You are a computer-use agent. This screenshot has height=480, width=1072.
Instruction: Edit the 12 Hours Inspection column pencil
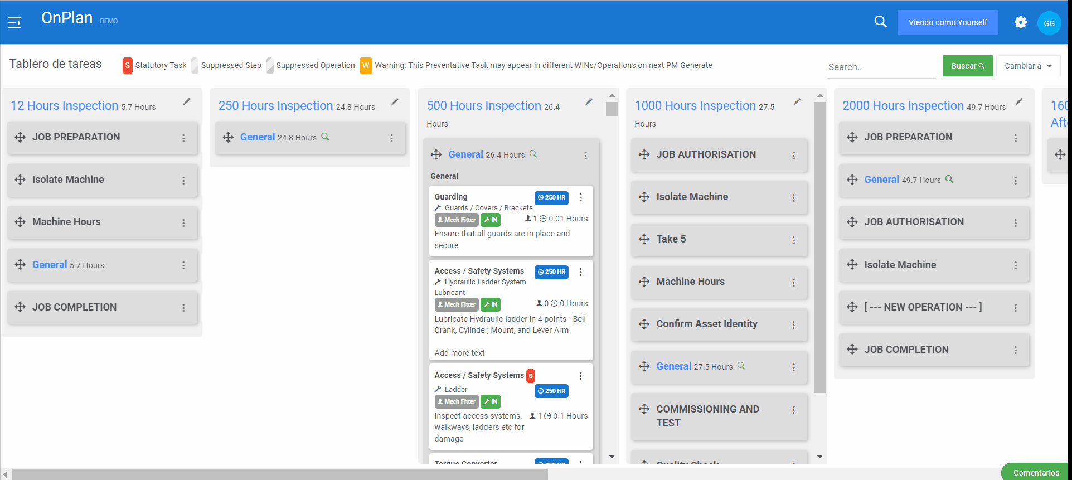pyautogui.click(x=187, y=101)
